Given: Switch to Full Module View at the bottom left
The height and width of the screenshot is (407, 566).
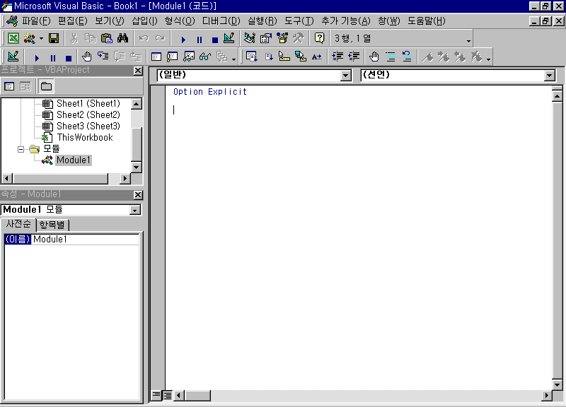Looking at the screenshot, I should pyautogui.click(x=168, y=395).
